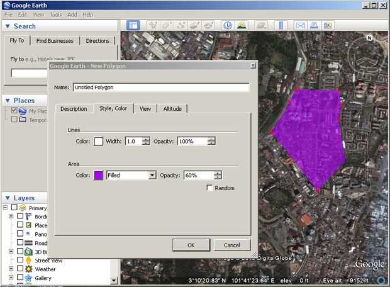Enable the Weather layer checkbox
Image resolution: width=390 pixels, height=287 pixels.
(x=20, y=269)
